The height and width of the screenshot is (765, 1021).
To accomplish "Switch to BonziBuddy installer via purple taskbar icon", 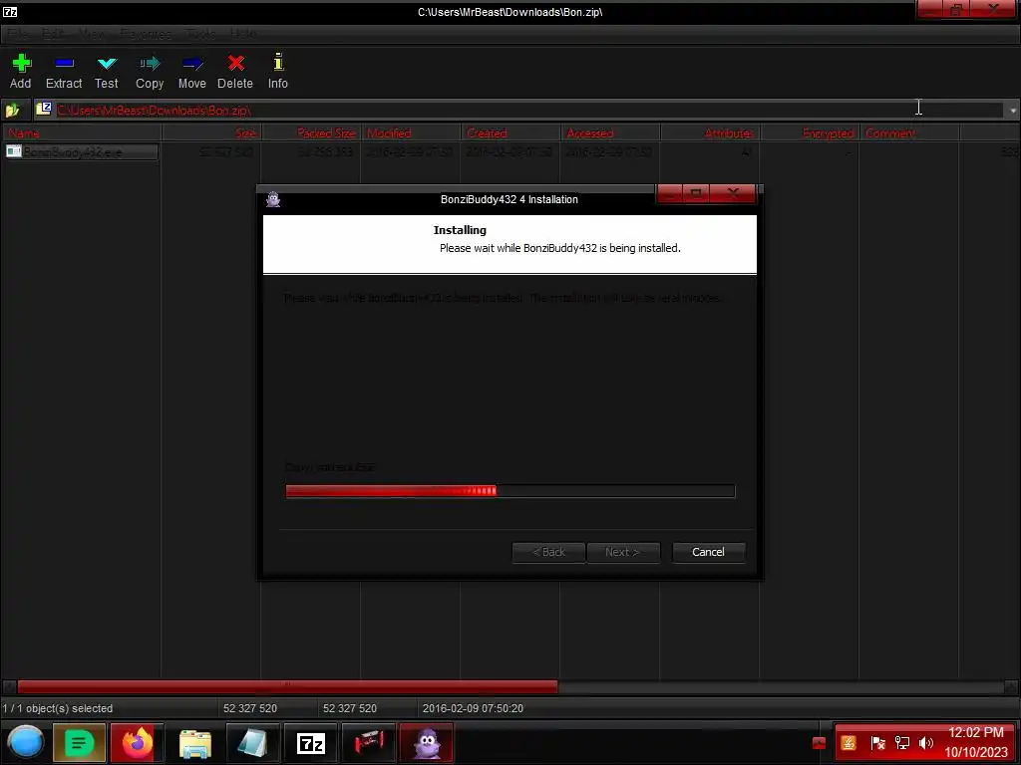I will (x=427, y=742).
